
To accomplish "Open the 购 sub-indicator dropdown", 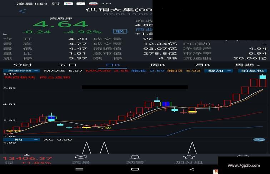I will point(22,140).
